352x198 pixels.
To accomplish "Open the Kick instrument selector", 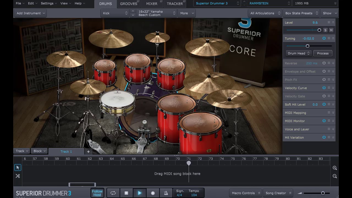I will [x=115, y=13].
